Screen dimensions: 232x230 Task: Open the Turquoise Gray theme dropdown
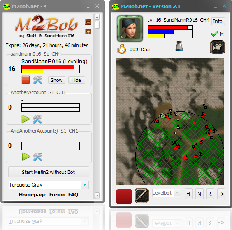coord(49,185)
